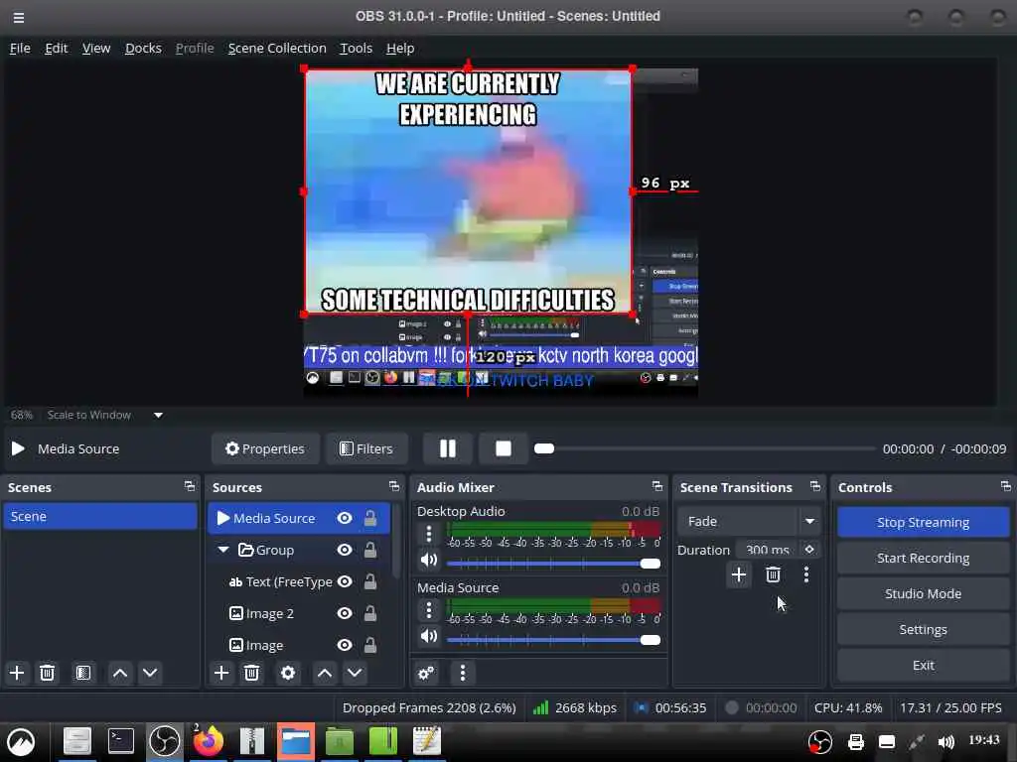This screenshot has height=762, width=1017.
Task: Hide the Text (FreeType) source
Action: pyautogui.click(x=345, y=581)
